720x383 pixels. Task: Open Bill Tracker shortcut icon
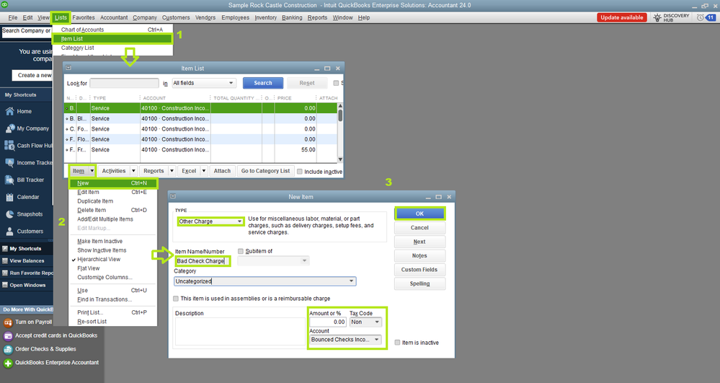pos(9,180)
